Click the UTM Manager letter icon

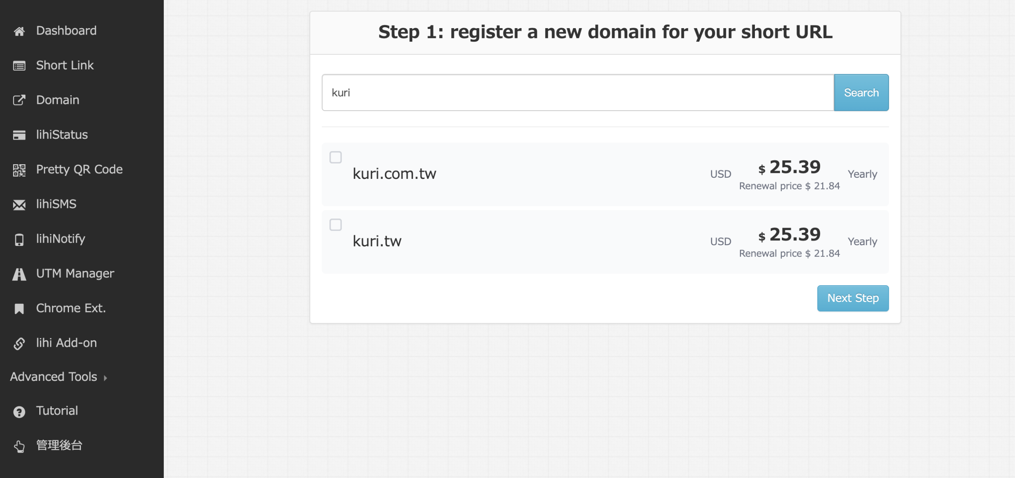click(19, 274)
